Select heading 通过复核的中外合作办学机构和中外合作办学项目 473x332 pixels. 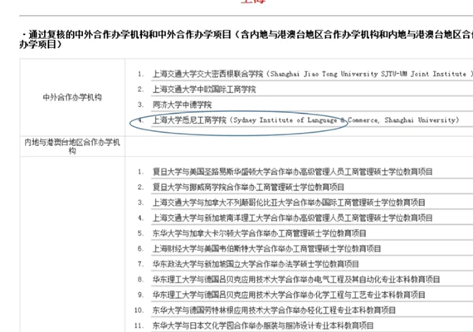pos(246,40)
